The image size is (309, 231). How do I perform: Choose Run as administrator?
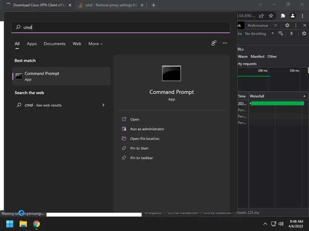click(147, 129)
